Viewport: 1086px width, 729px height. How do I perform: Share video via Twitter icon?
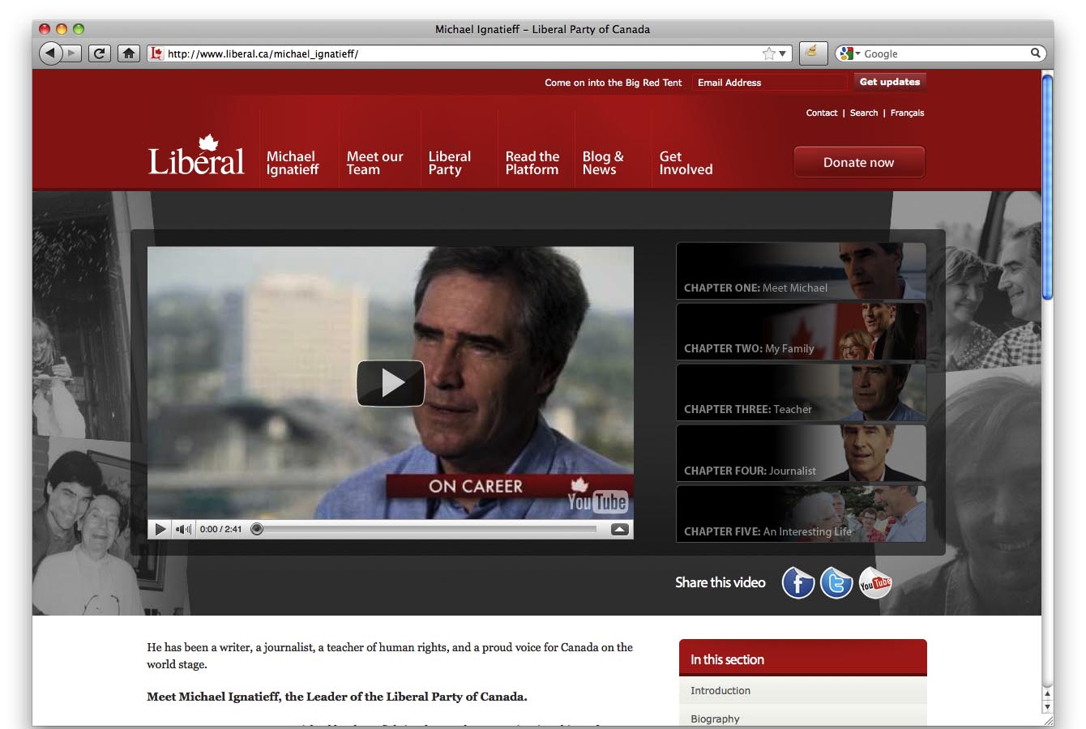pos(836,583)
